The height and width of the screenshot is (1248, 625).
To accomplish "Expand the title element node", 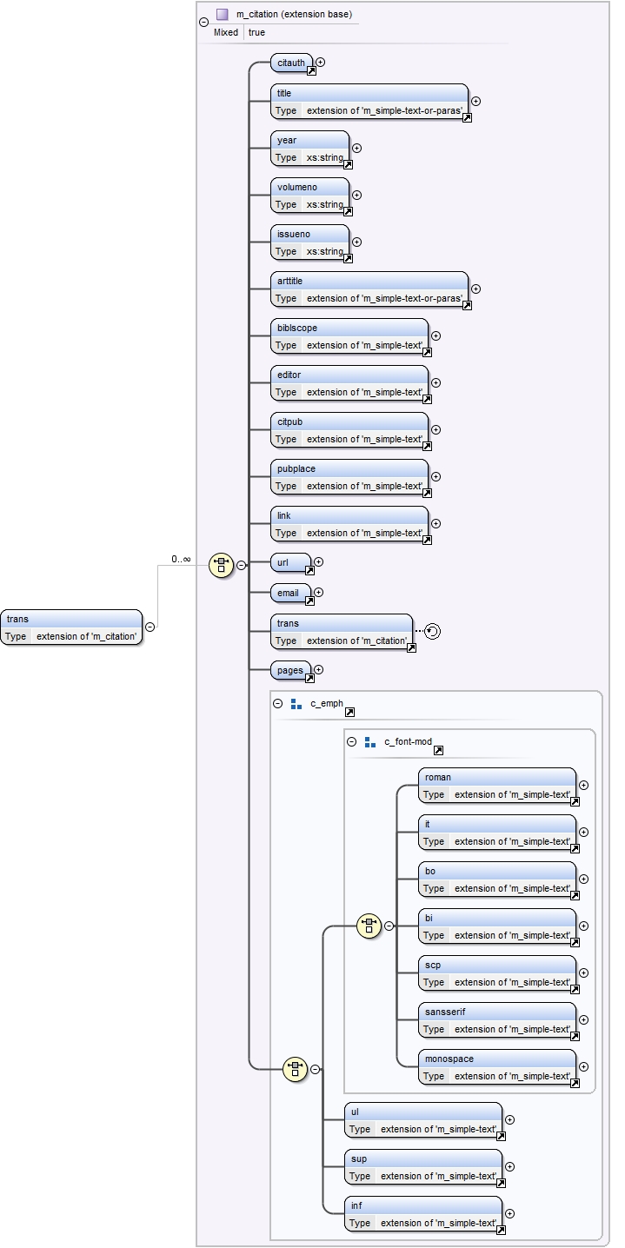I will 475,102.
